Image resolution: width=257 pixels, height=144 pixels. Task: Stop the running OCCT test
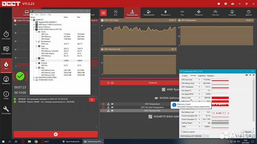point(56,134)
